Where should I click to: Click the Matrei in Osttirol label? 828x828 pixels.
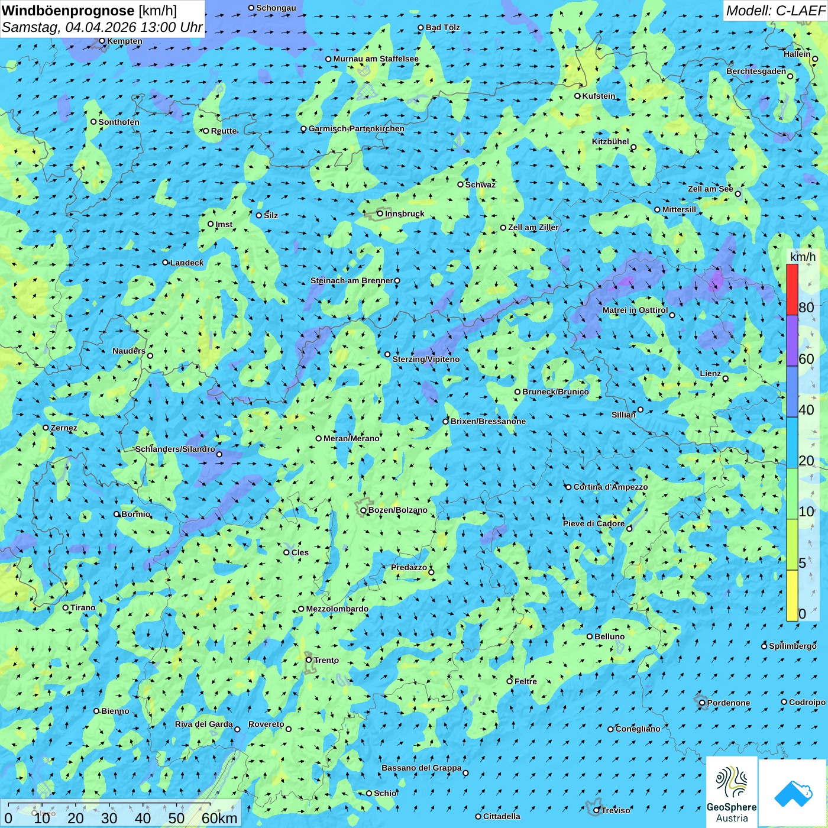click(635, 310)
